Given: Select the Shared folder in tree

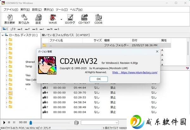Looking at the screenshot, I should pos(30,62).
